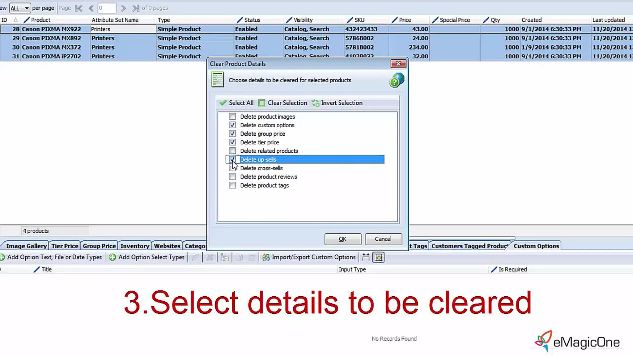This screenshot has height=356, width=633.
Task: Open the Inventory tab
Action: tap(134, 246)
